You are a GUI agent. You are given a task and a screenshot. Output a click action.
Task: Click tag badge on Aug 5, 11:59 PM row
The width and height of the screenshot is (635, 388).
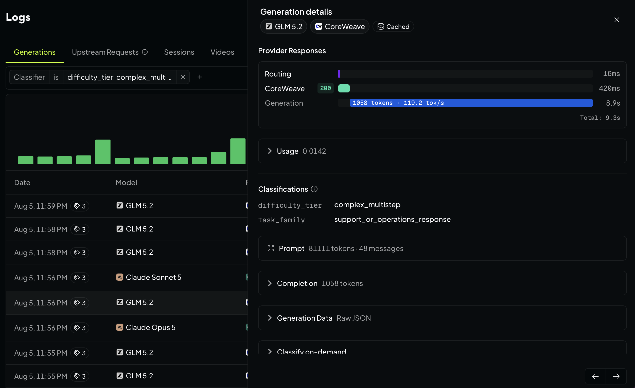click(x=80, y=206)
